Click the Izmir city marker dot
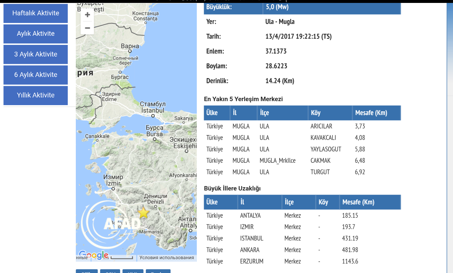The height and width of the screenshot is (273, 453). (113, 189)
